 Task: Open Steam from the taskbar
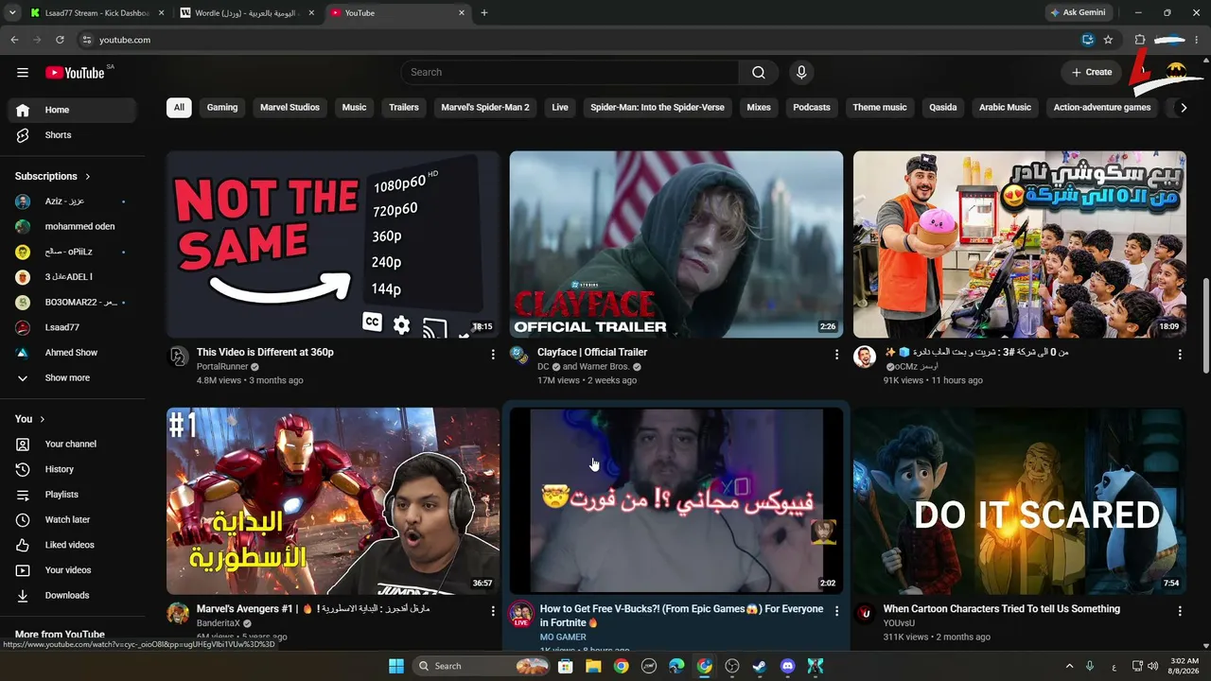(760, 666)
